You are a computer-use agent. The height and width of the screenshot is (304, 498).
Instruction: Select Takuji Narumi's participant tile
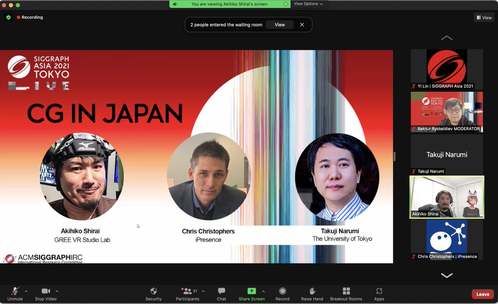click(x=447, y=154)
